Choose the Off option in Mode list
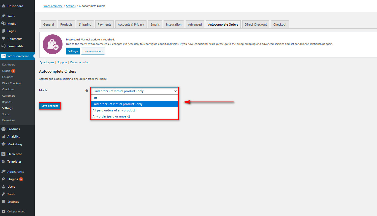The width and height of the screenshot is (377, 216). [135, 98]
